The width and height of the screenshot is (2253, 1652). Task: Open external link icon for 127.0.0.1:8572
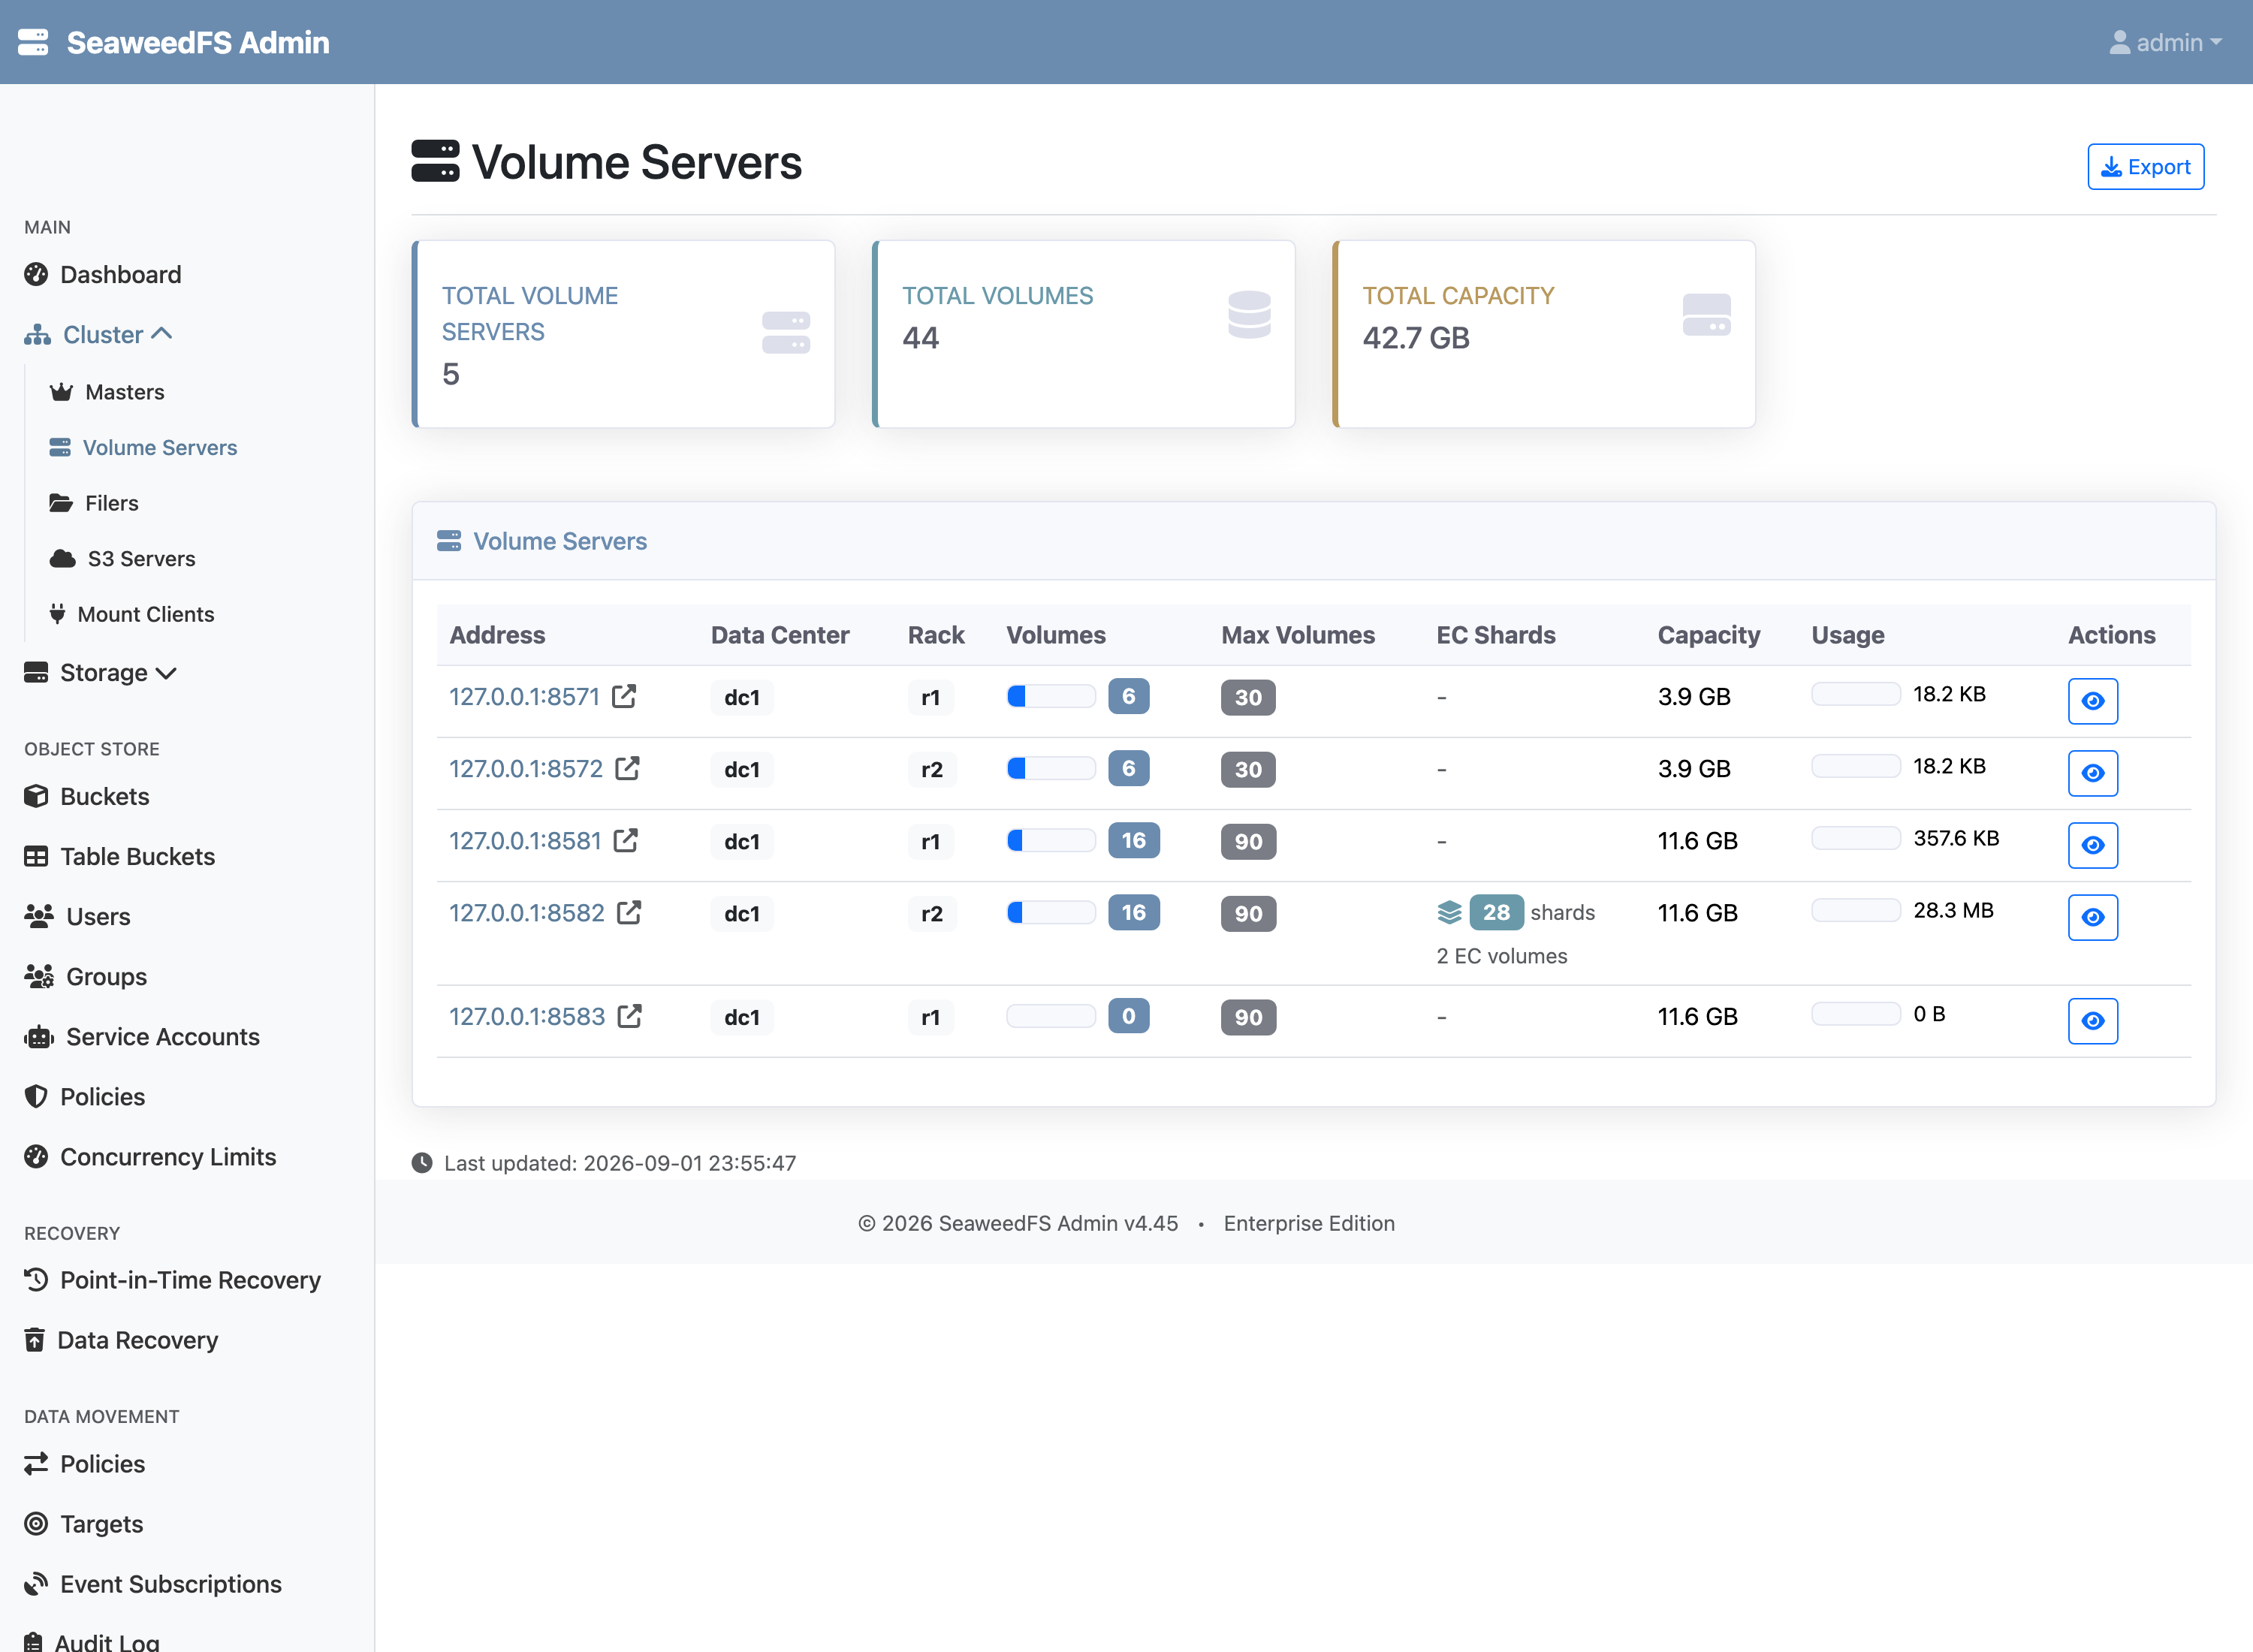pos(627,768)
